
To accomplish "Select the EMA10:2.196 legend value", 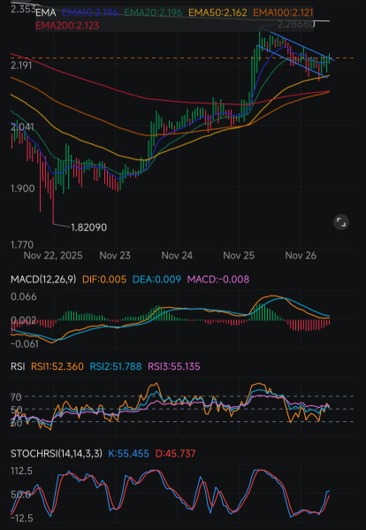I will tap(90, 13).
